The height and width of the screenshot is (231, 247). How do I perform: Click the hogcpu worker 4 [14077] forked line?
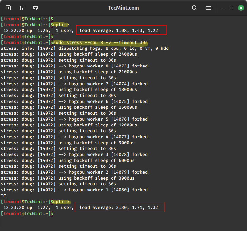coord(74,137)
